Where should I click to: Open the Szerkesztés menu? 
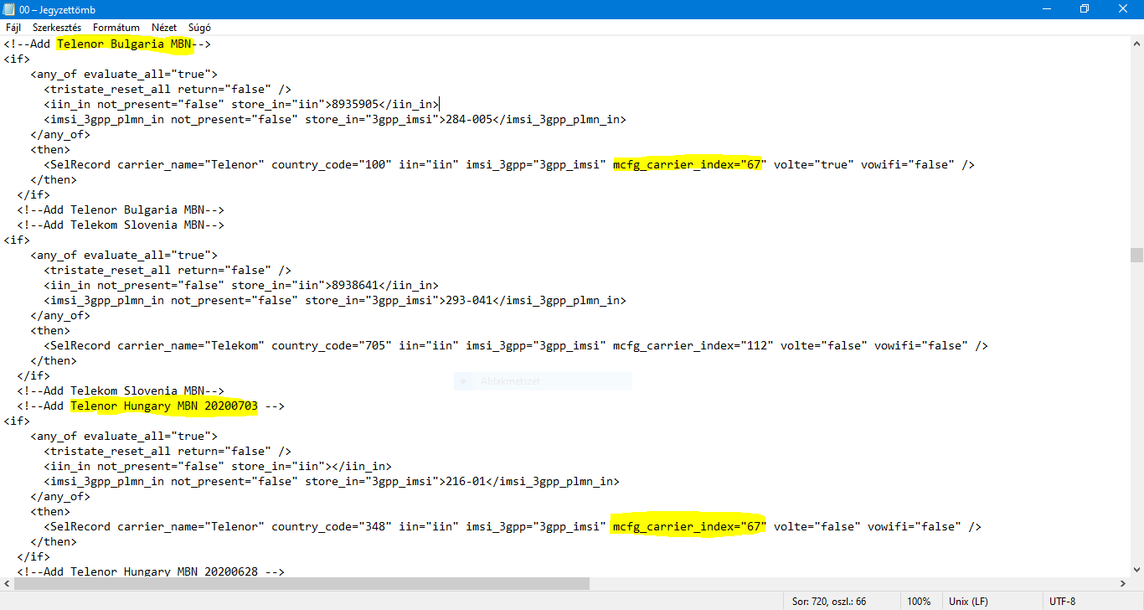[57, 28]
